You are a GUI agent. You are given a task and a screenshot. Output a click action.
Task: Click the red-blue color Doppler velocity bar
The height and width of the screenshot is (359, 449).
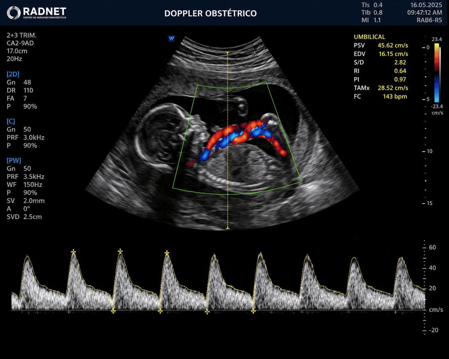pos(437,73)
